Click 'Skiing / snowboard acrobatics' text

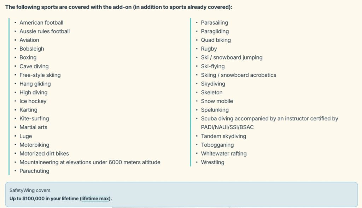pyautogui.click(x=239, y=75)
